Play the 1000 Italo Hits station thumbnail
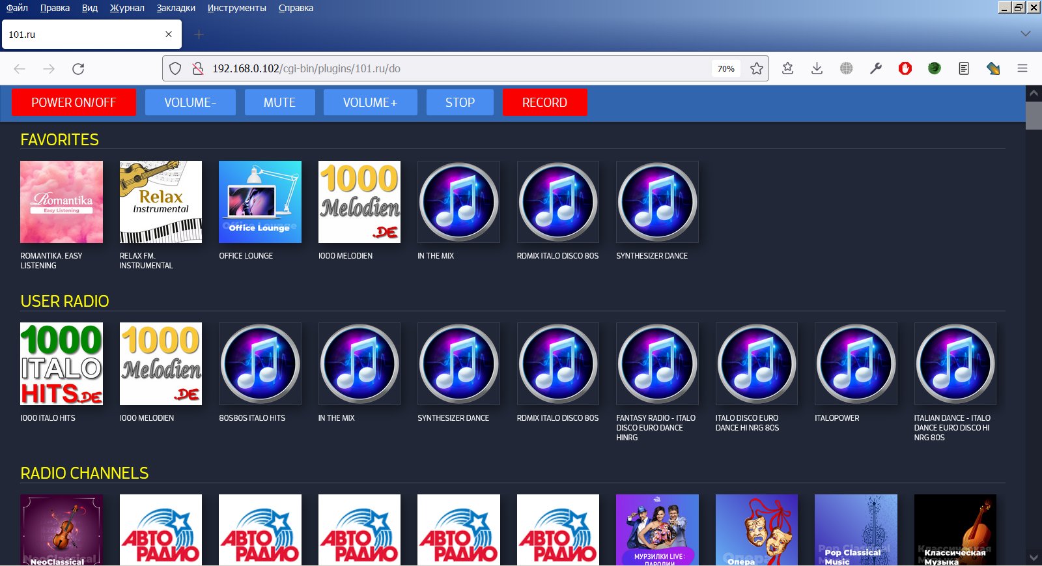The height and width of the screenshot is (566, 1042). 61,363
